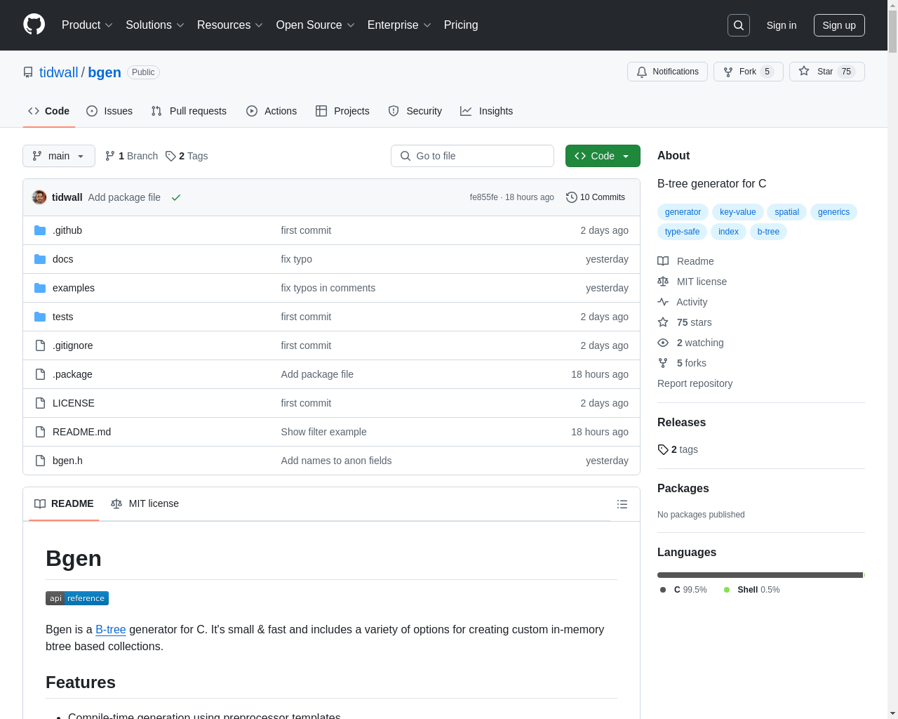Click the generator topic tag
The height and width of the screenshot is (719, 898).
683,212
